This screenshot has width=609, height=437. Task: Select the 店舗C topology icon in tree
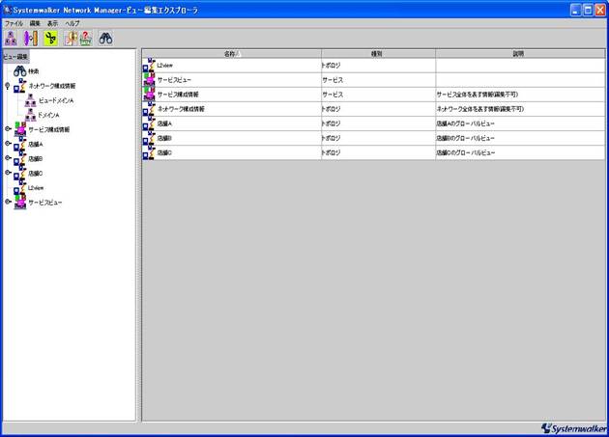click(x=19, y=174)
